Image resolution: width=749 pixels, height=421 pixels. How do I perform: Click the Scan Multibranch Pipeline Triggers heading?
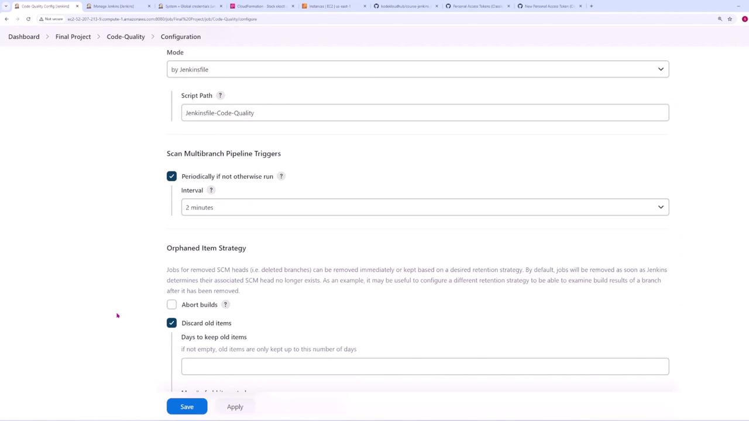point(224,153)
